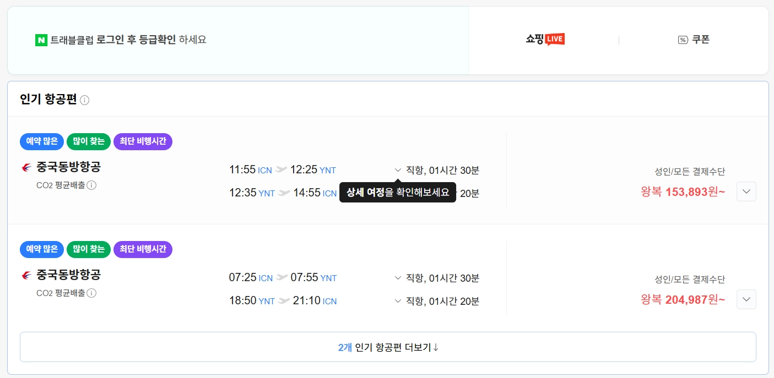This screenshot has width=774, height=378.
Task: Click the 2개 인기 항공편 더보기 button
Action: [387, 347]
